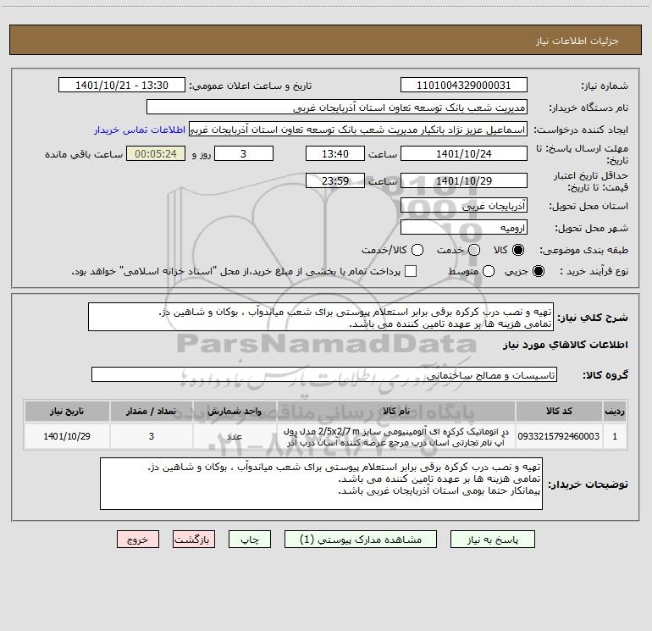
Task: Click the remaining time countdown 00:05:24
Action: click(x=156, y=153)
